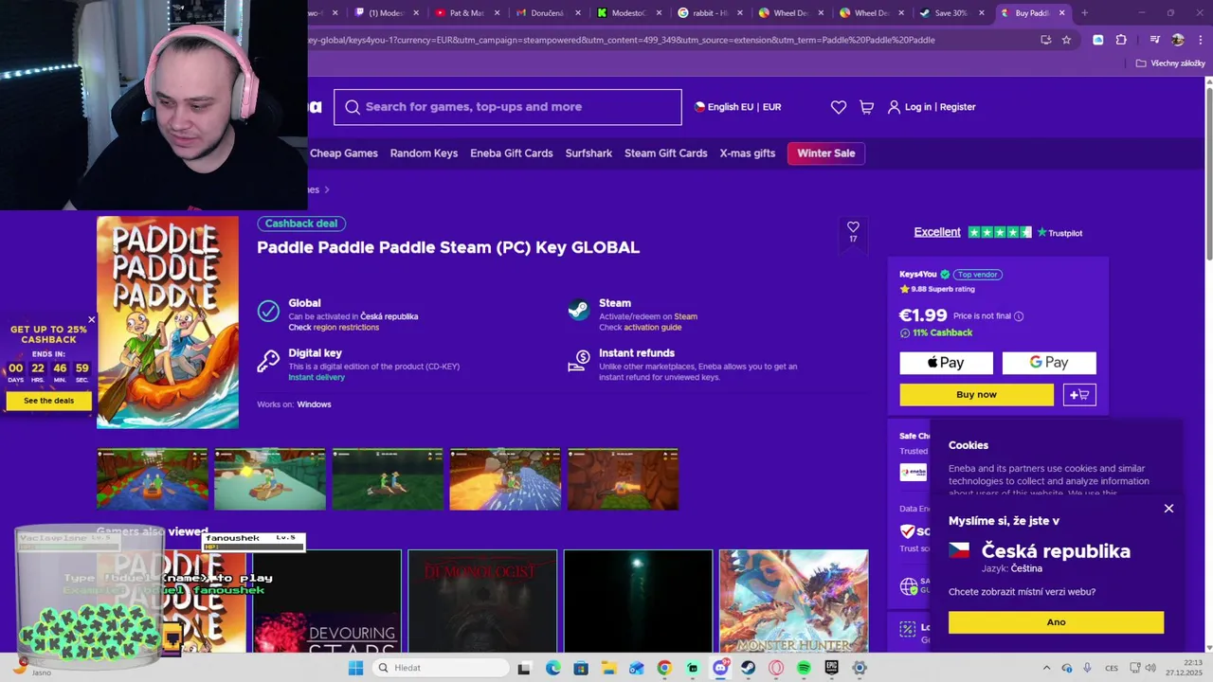The height and width of the screenshot is (682, 1213).
Task: Open the shopping cart icon in header
Action: tap(866, 107)
